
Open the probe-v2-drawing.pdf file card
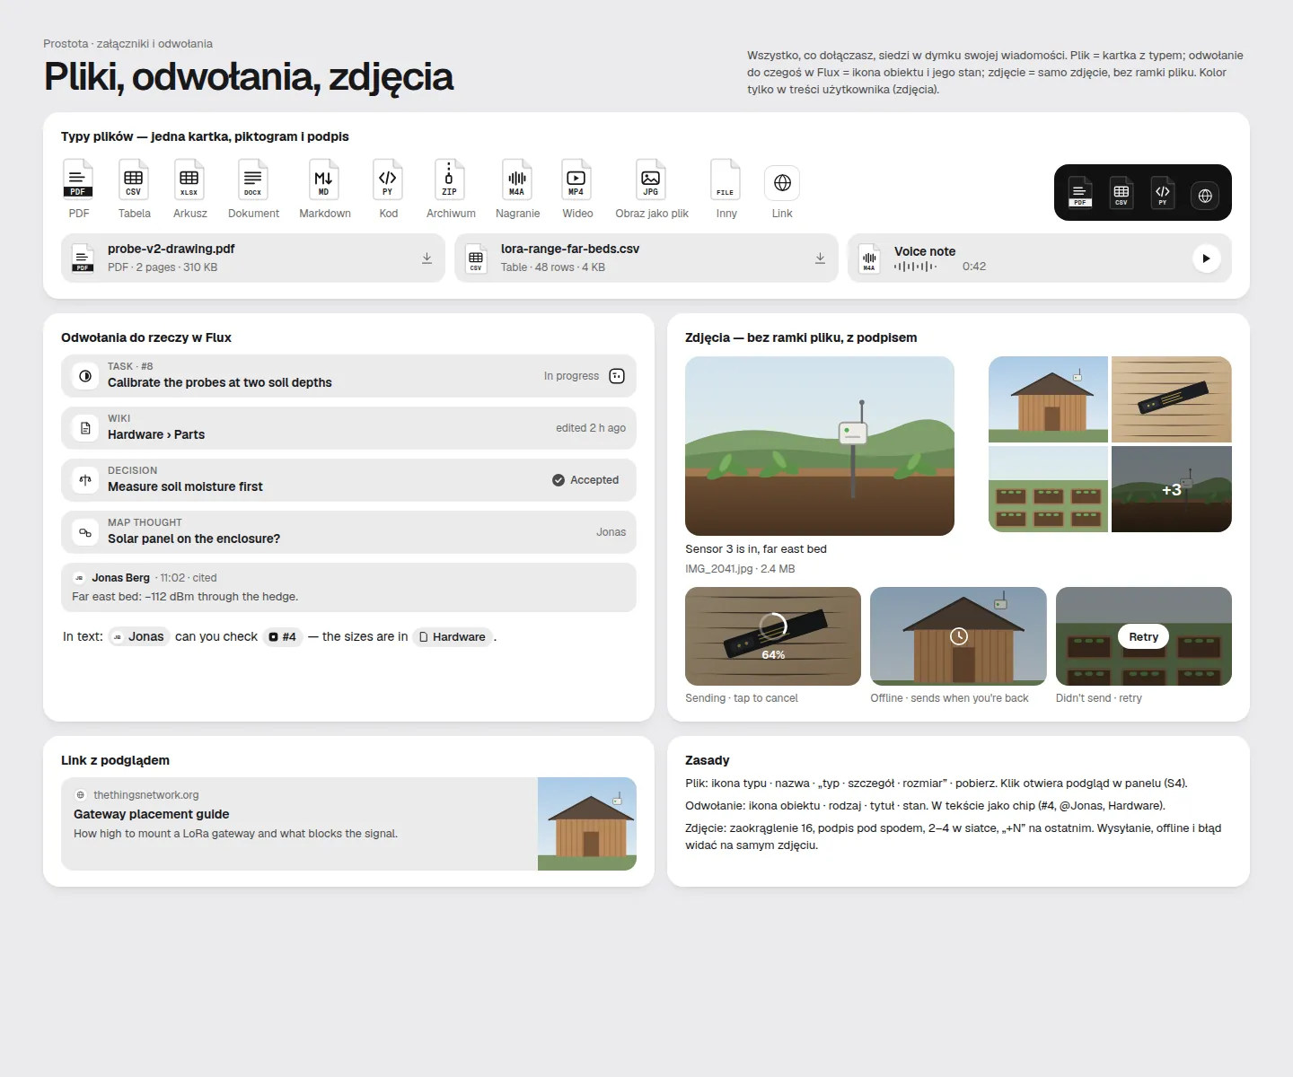click(253, 258)
